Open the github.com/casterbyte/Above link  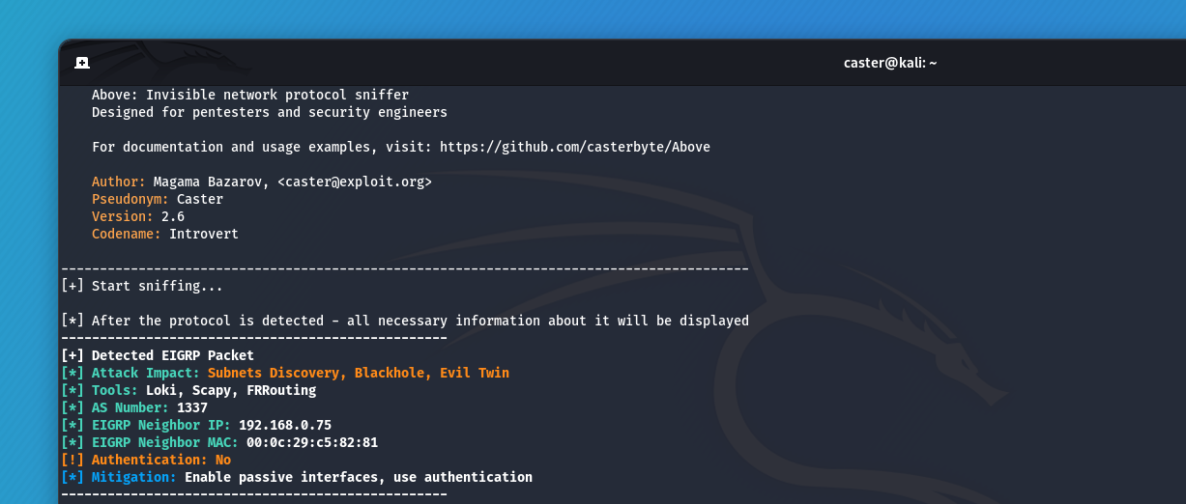point(575,147)
